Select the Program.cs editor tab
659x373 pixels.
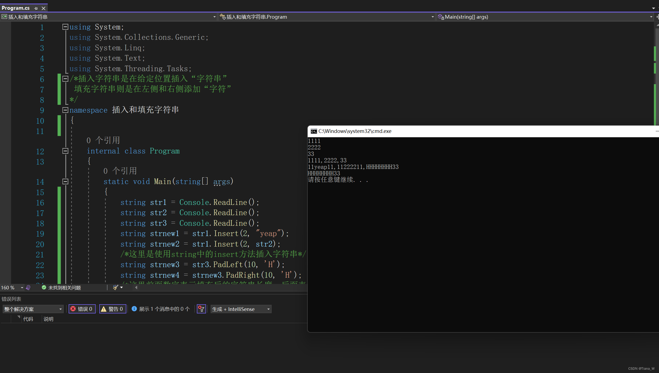(x=16, y=8)
